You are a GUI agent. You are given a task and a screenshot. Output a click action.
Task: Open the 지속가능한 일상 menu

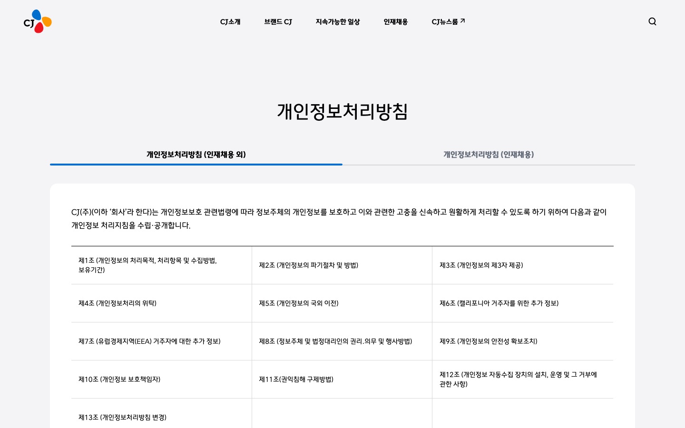[x=338, y=22]
